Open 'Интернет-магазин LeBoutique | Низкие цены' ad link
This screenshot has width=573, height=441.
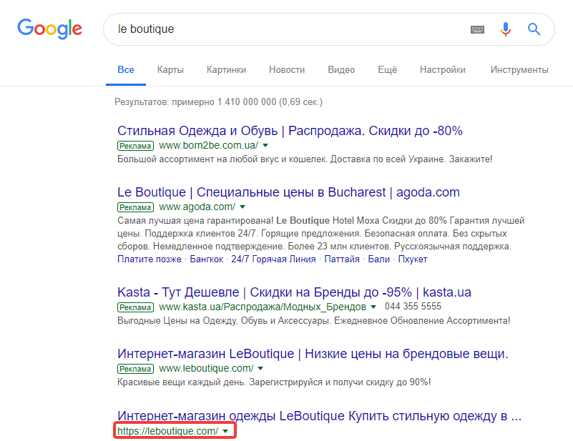pyautogui.click(x=313, y=353)
